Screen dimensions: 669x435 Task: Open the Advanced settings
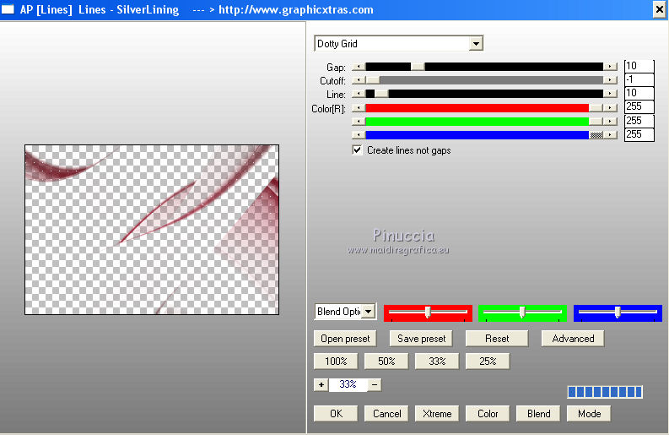[573, 339]
